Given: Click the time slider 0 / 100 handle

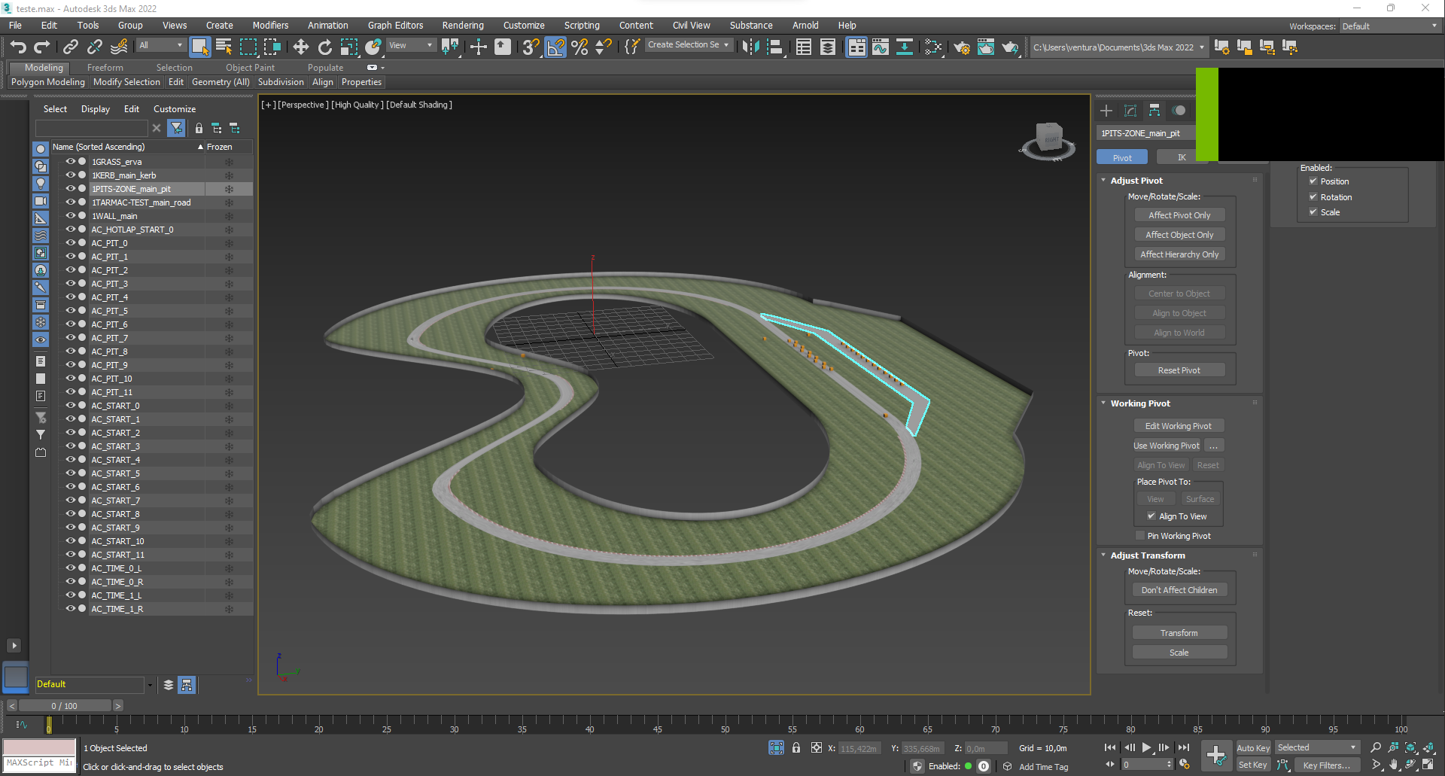Looking at the screenshot, I should [65, 706].
